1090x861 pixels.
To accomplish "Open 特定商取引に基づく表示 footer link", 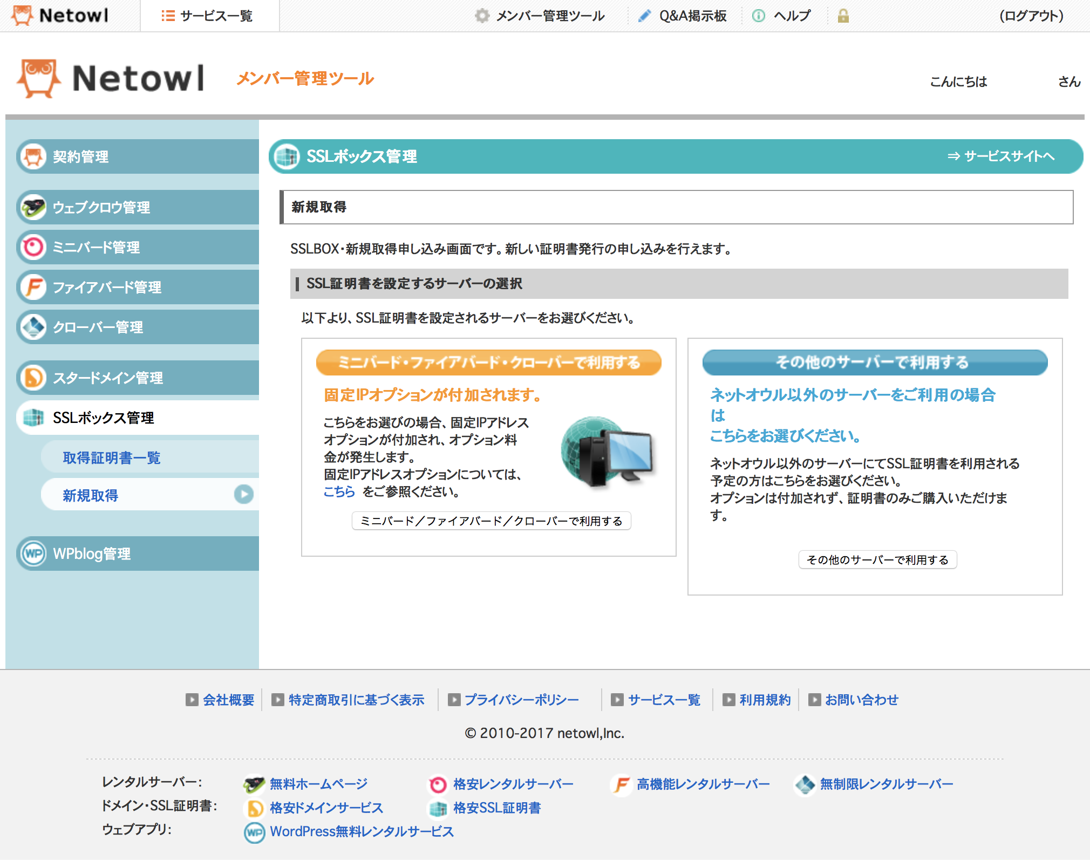I will tap(356, 700).
